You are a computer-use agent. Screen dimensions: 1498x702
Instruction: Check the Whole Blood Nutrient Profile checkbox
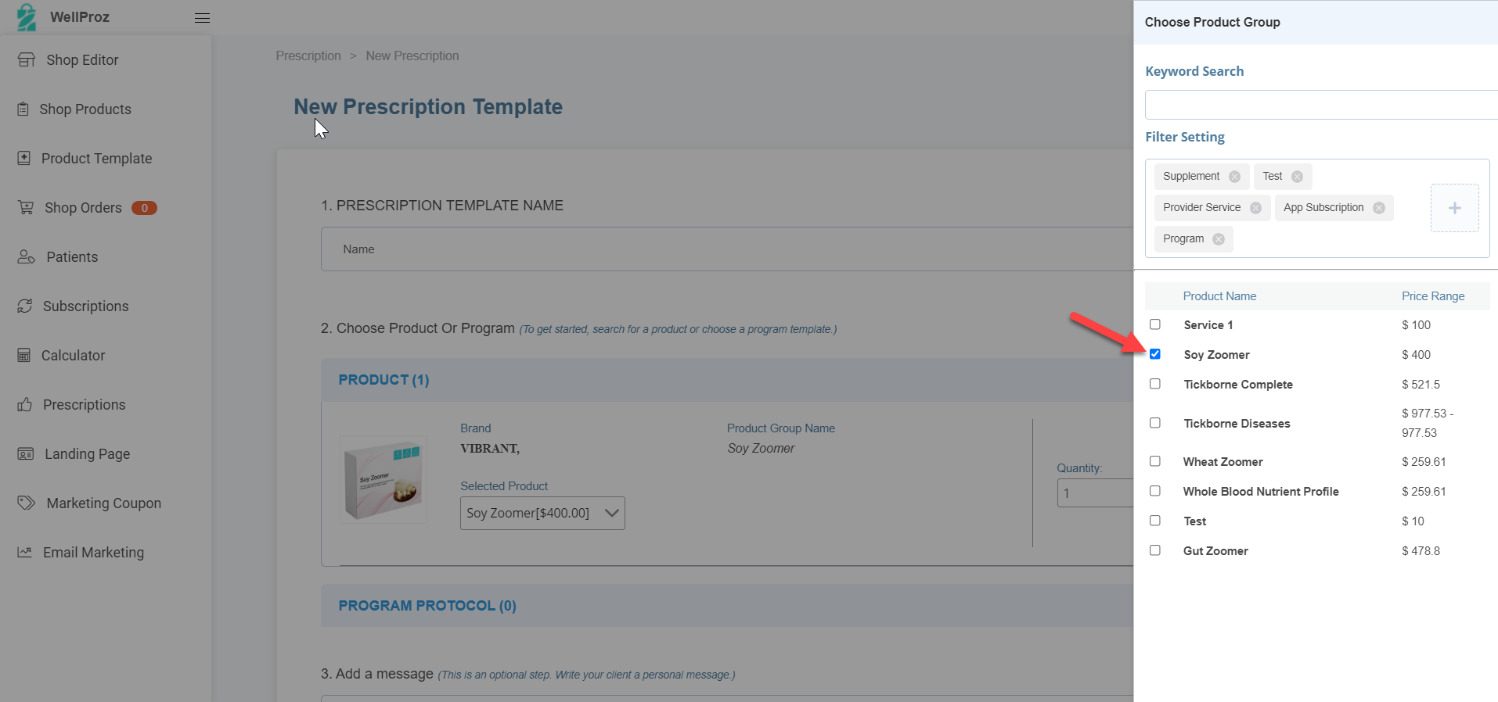[x=1155, y=491]
